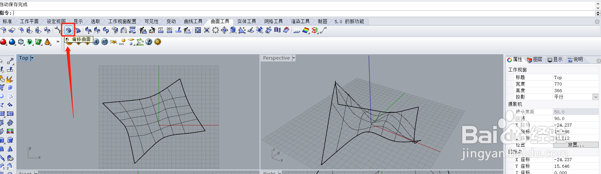Click the Perspective viewport title label
Viewport: 601px width, 174px height.
[x=276, y=58]
